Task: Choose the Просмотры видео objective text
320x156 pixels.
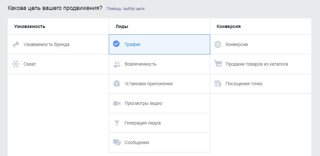Action: pyautogui.click(x=143, y=103)
